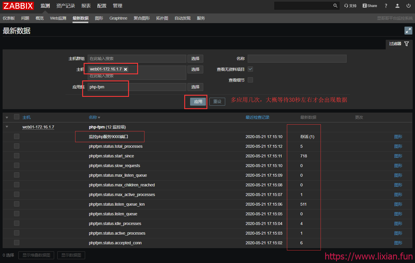Viewport: 415px width, 263px height.
Task: Enable the 查看细节 checkbox
Action: [250, 80]
